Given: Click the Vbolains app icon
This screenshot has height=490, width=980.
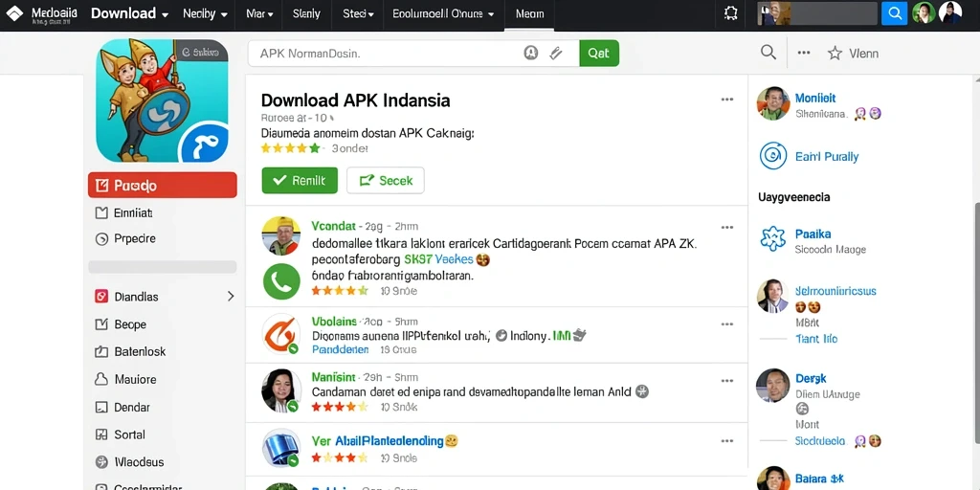Looking at the screenshot, I should [x=281, y=334].
